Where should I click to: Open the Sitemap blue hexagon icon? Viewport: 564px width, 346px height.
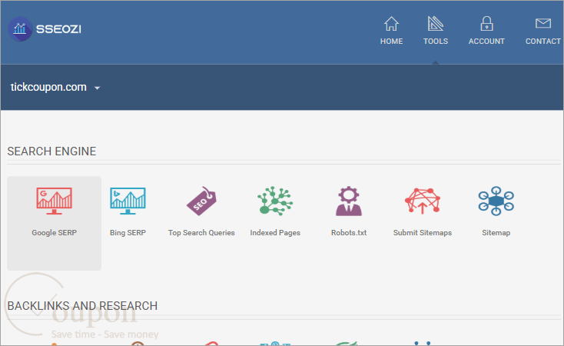[496, 201]
